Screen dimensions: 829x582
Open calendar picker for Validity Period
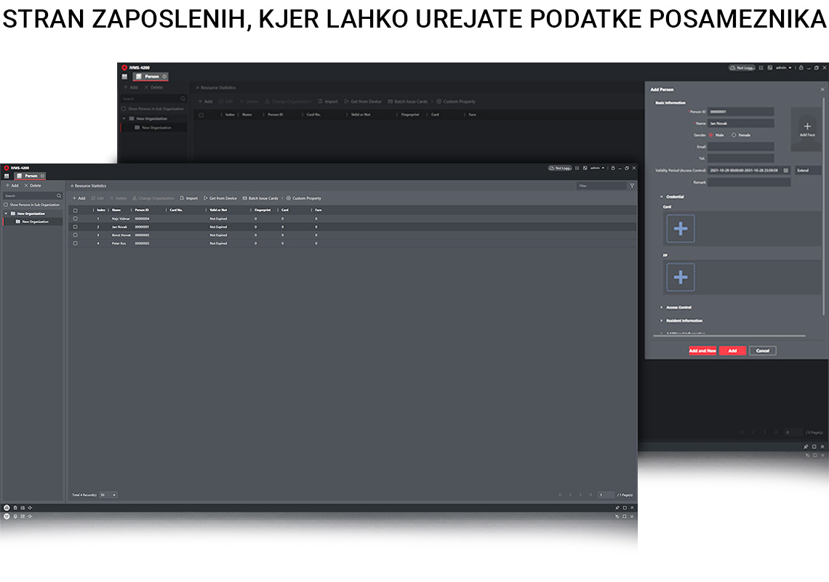point(786,170)
